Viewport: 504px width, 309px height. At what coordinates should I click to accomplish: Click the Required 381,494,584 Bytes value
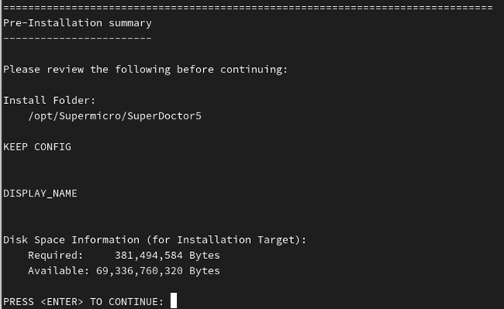[167, 255]
